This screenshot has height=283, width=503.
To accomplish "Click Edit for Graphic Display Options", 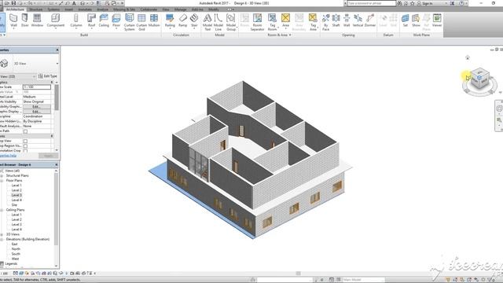I will pyautogui.click(x=37, y=112).
